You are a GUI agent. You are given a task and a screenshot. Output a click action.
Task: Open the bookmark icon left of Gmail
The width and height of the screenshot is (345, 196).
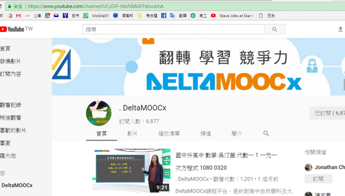tap(9, 16)
